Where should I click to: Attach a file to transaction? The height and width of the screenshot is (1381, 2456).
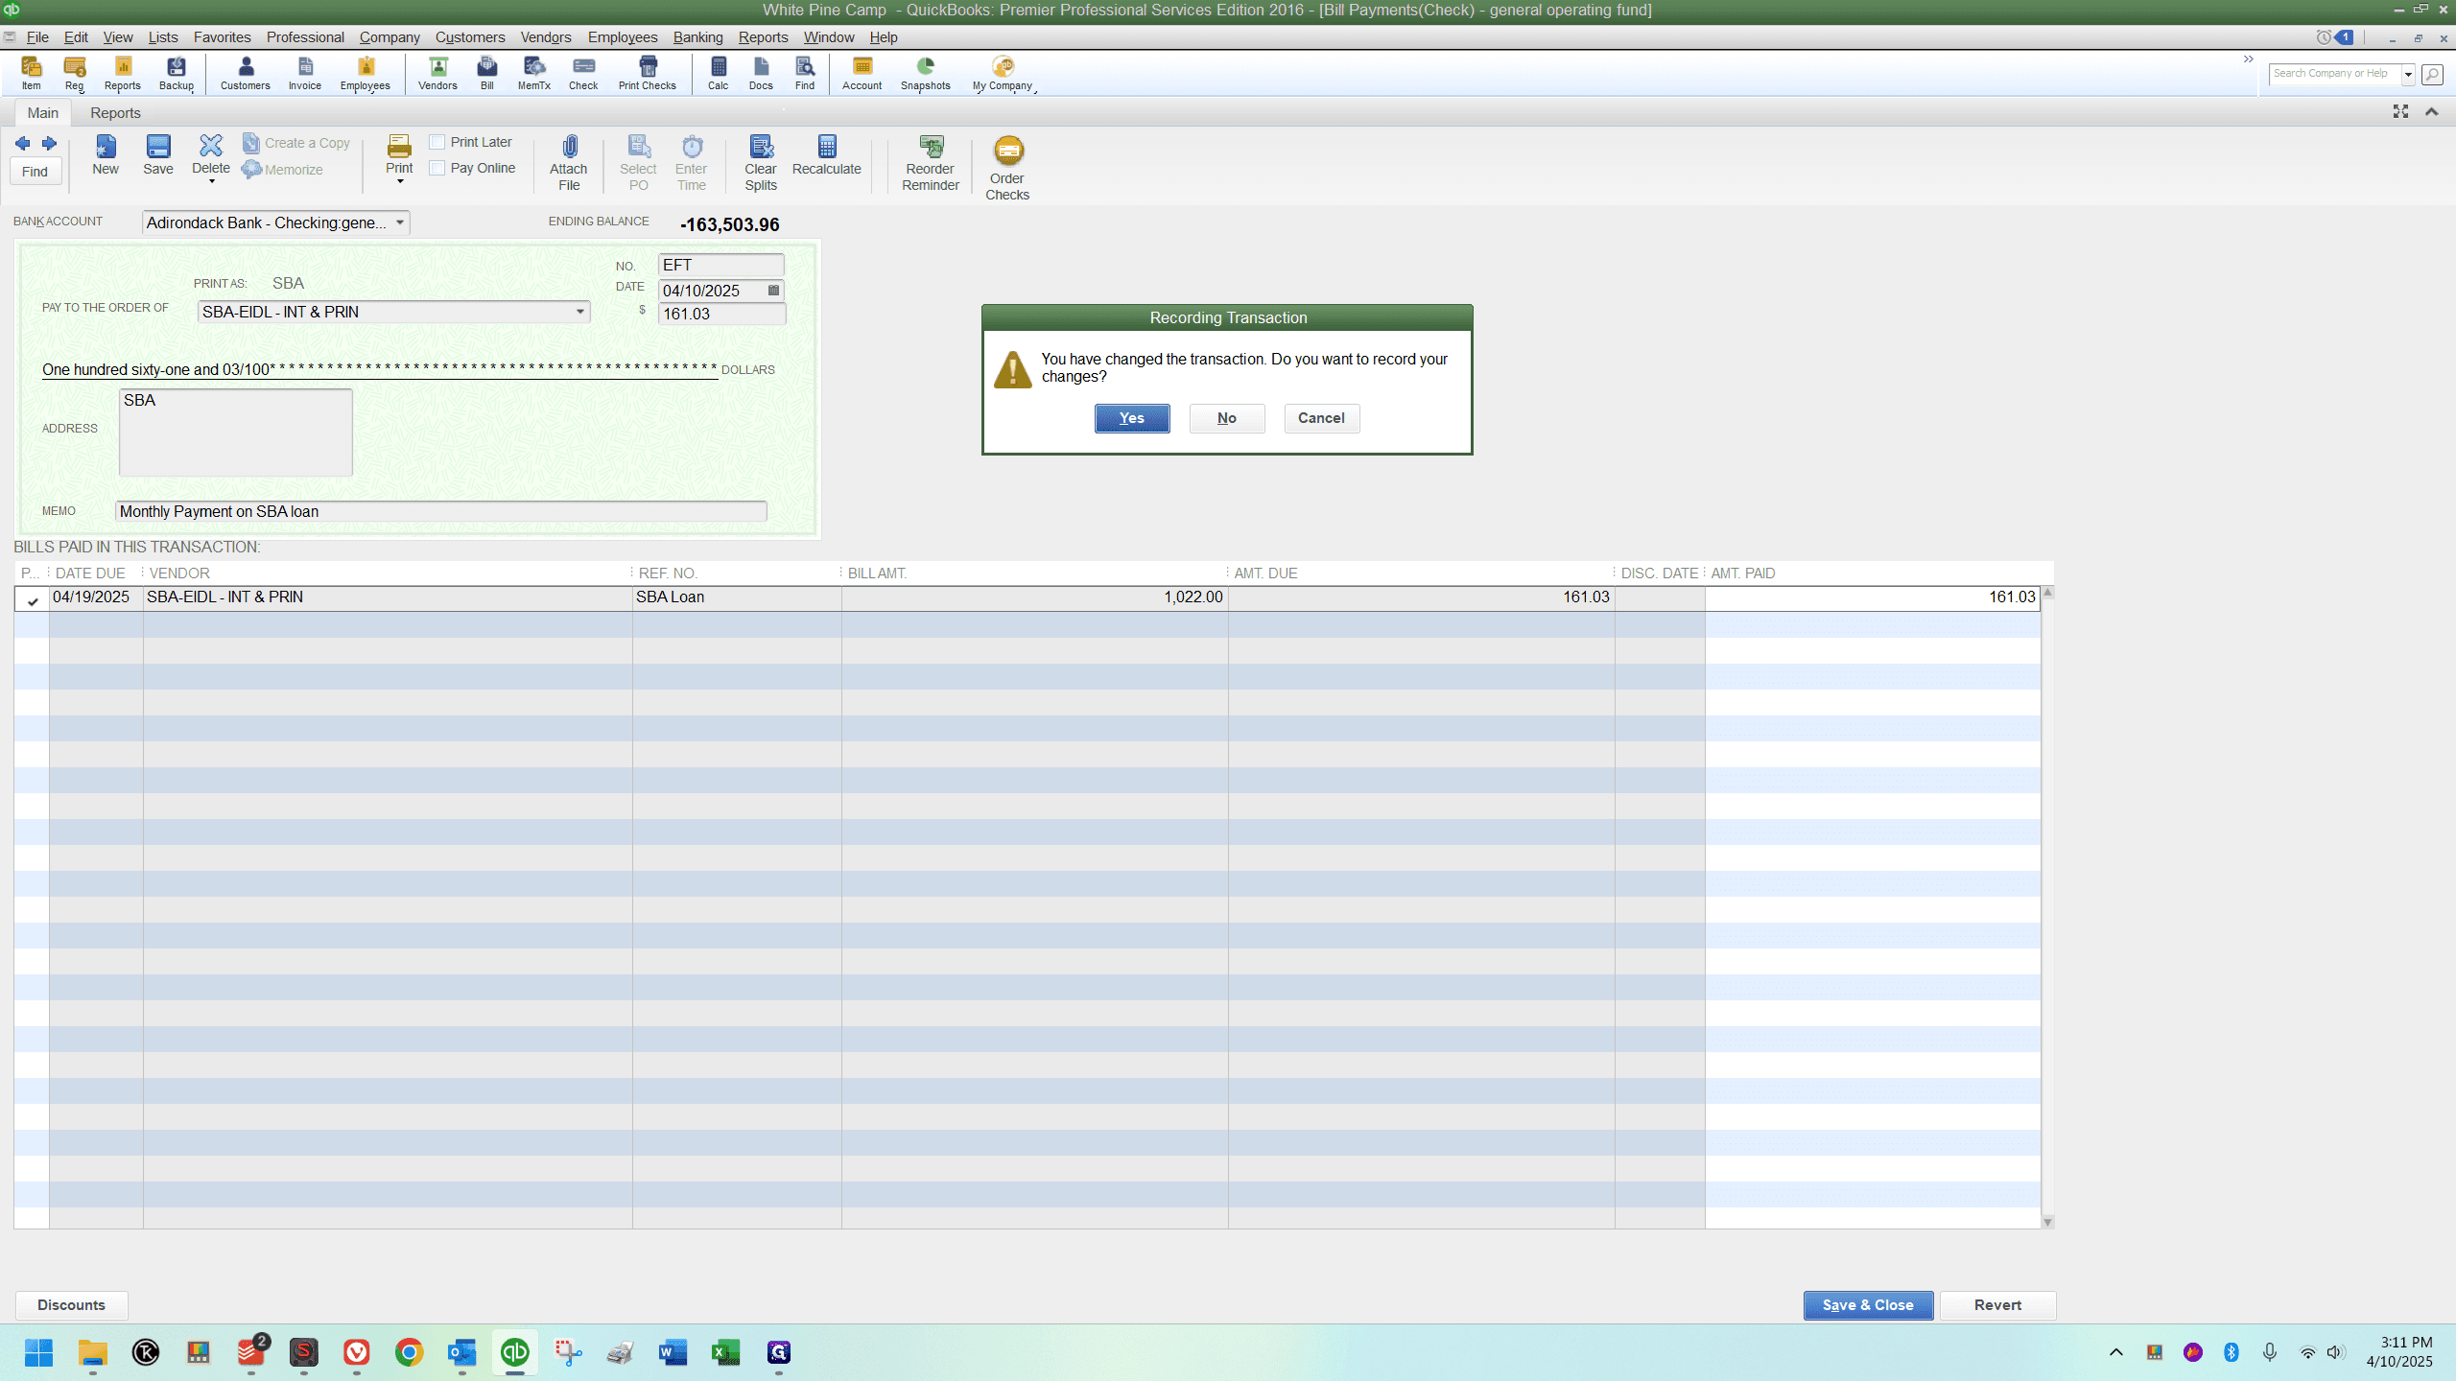pos(569,163)
